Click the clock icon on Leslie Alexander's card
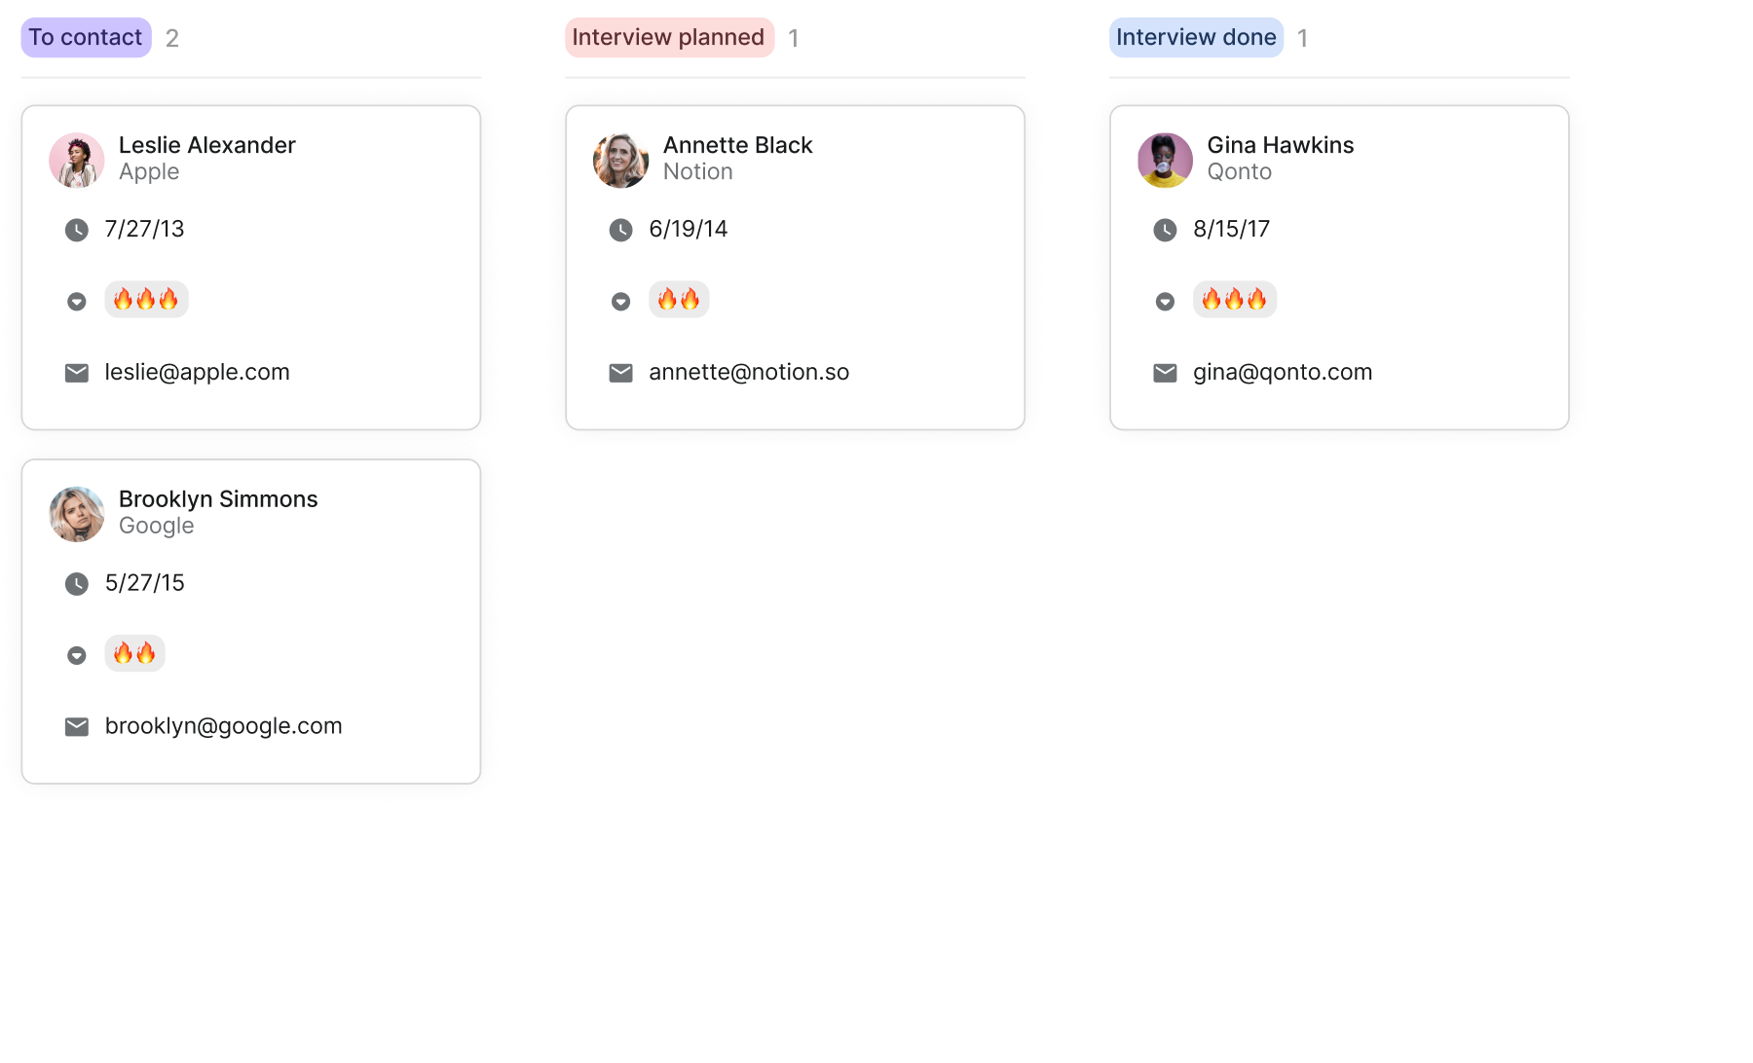The image size is (1753, 1063). 76,230
